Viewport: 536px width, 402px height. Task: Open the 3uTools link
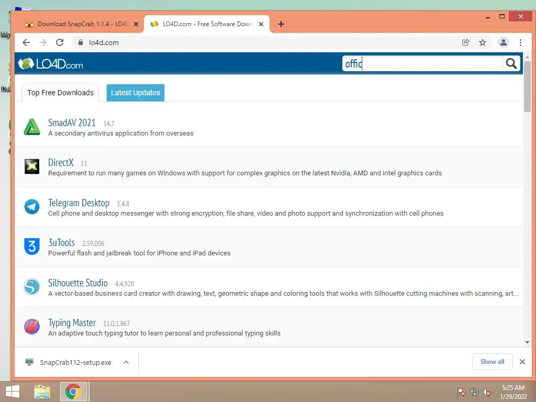pyautogui.click(x=62, y=242)
